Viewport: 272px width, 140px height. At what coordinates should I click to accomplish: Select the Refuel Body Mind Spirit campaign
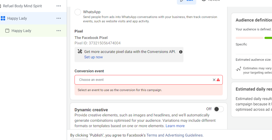click(x=22, y=6)
